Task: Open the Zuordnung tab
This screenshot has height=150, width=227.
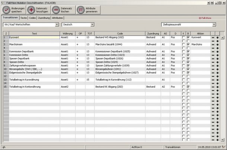Action: tap(44, 17)
